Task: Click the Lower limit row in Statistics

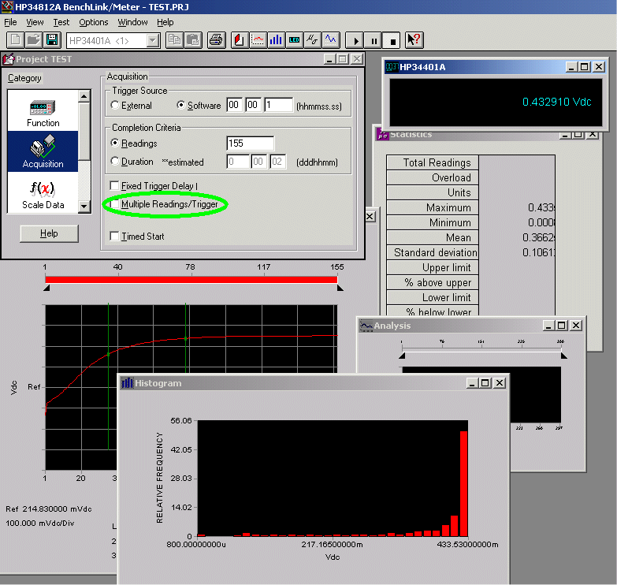Action: click(x=470, y=297)
